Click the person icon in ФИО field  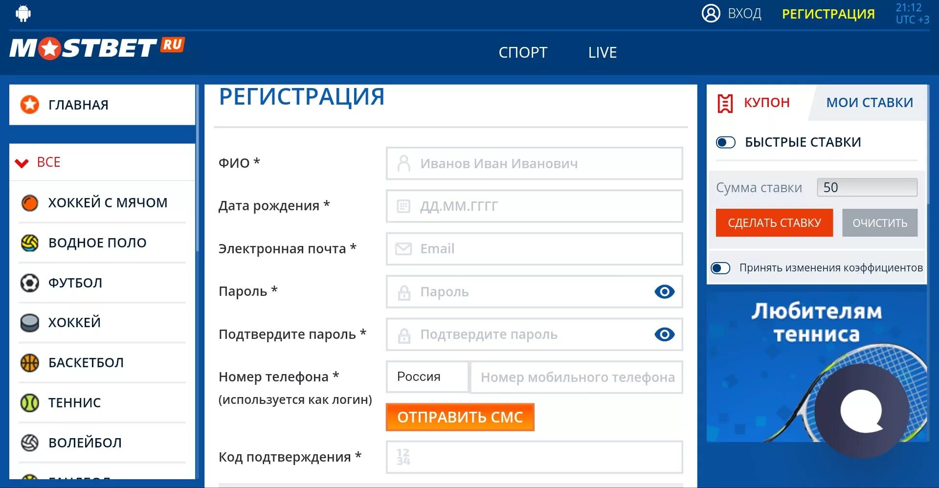tap(403, 163)
